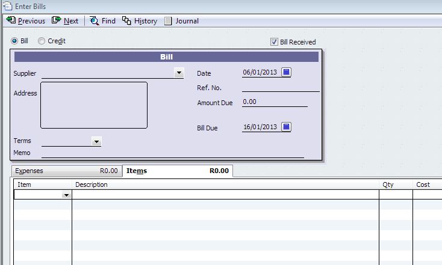Open calendar picker beside Bill Due
This screenshot has width=442, height=265.
[286, 127]
